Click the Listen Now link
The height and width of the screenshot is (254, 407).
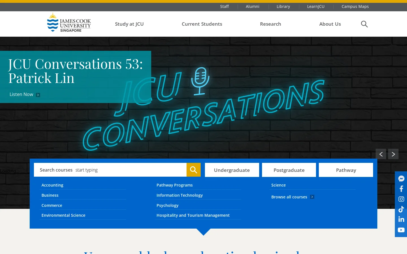tap(21, 94)
